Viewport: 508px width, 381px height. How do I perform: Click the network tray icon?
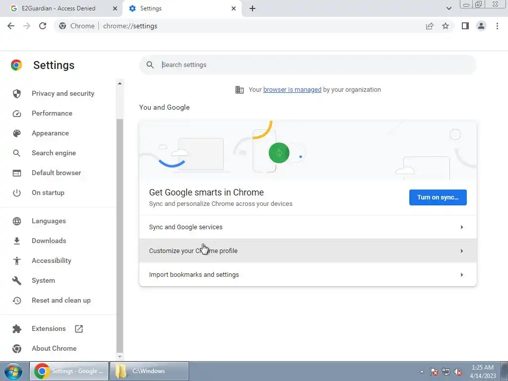(446, 372)
